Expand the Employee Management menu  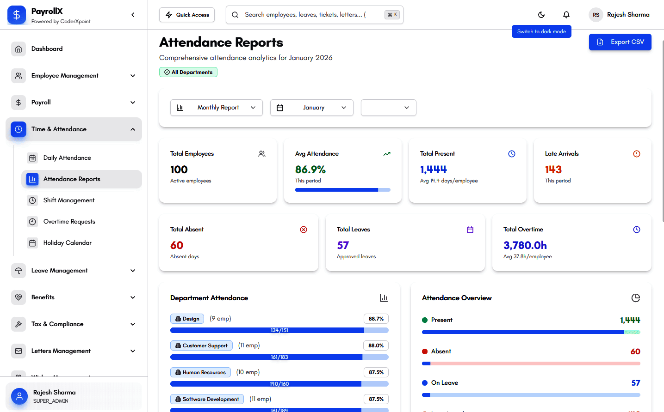(x=74, y=76)
